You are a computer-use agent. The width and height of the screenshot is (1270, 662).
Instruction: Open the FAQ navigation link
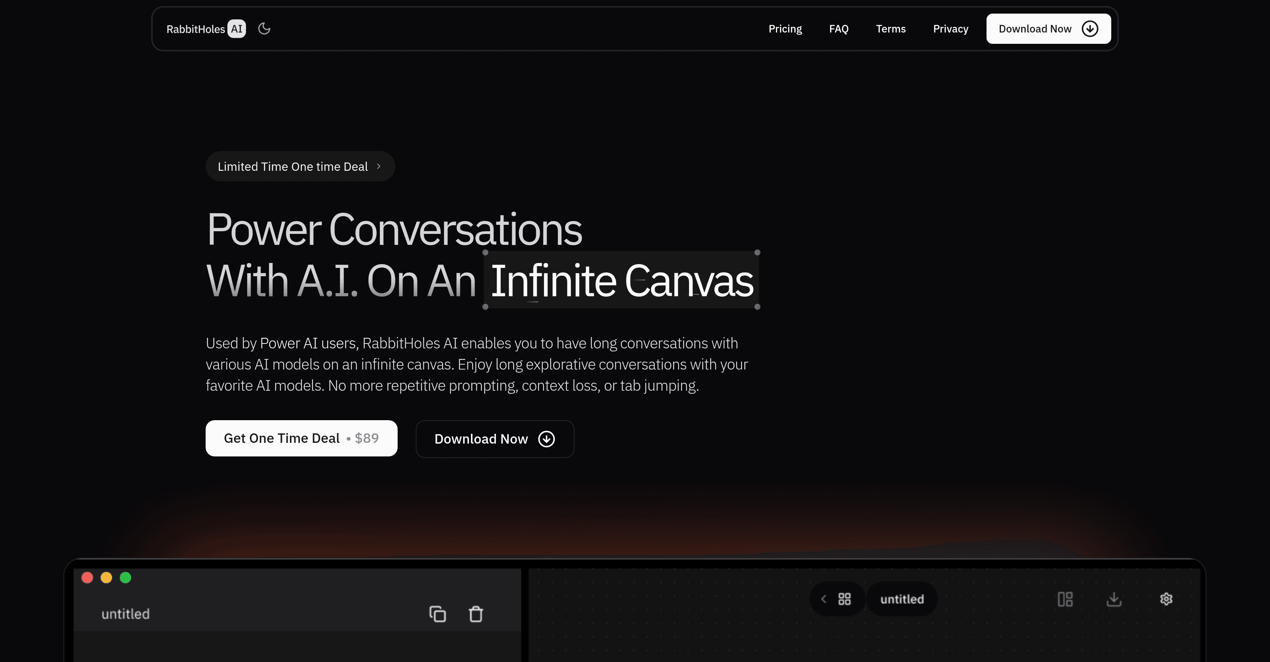(839, 29)
